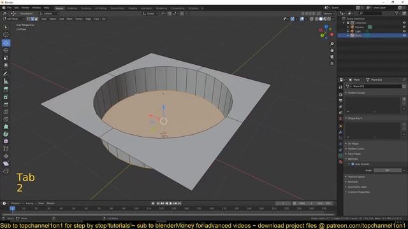Select the Spin tool

6,134
